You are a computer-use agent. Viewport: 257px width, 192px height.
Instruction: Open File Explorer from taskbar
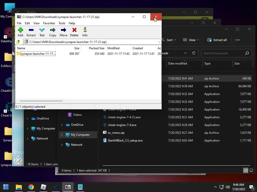(19, 187)
